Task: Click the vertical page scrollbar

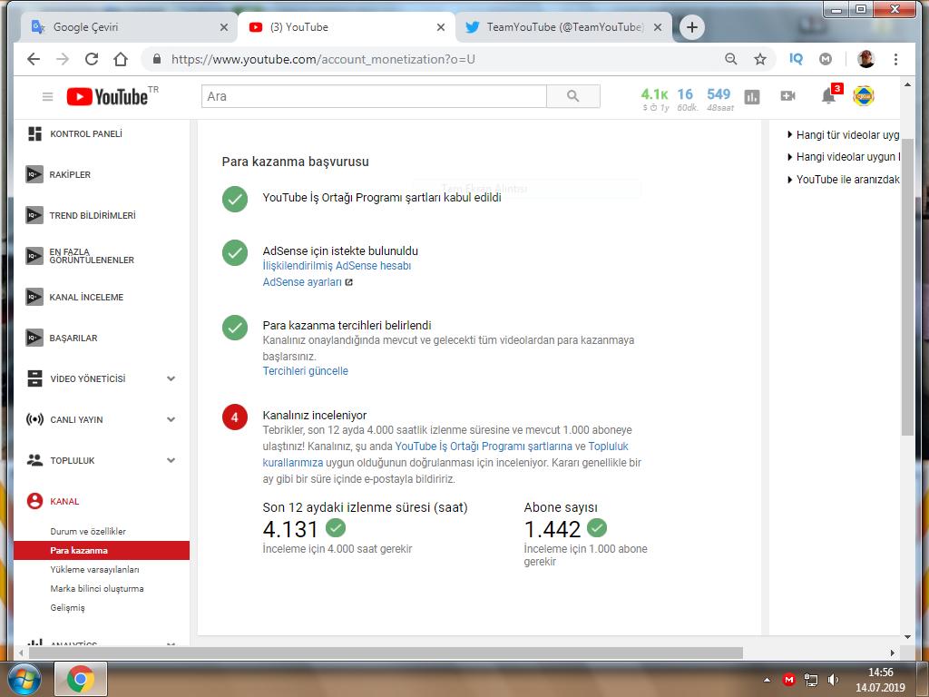Action: click(x=907, y=288)
